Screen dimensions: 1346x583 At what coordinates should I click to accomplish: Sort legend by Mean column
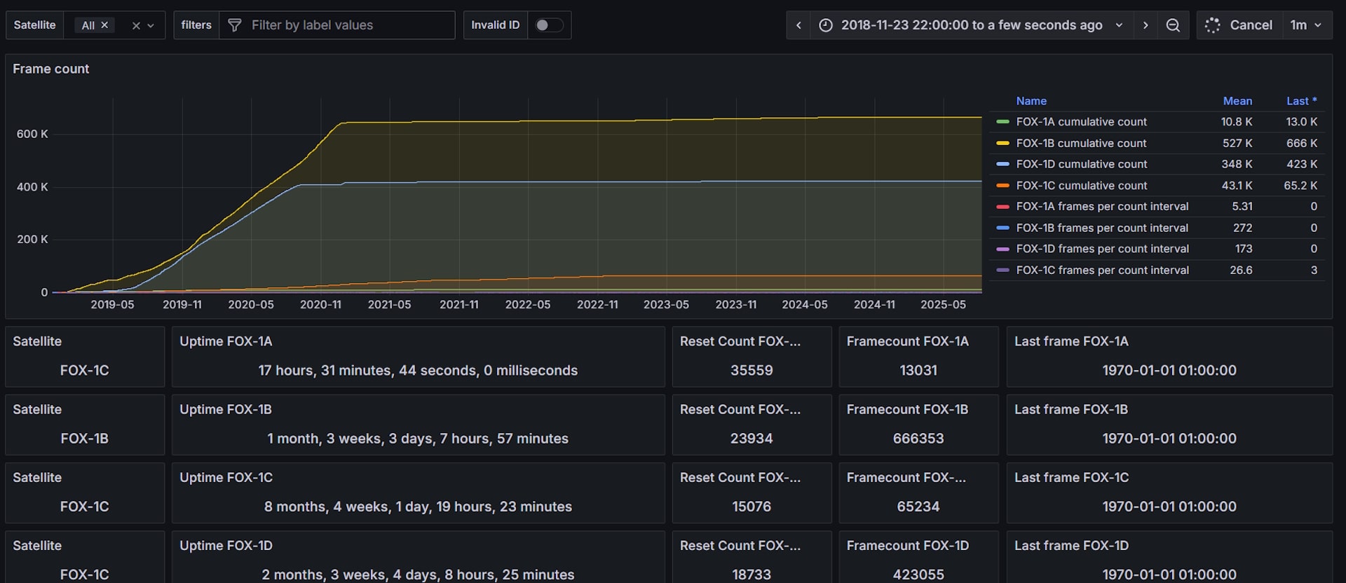1237,101
